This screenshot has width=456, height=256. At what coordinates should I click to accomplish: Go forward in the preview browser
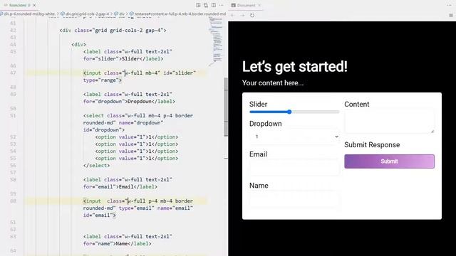(242, 16)
